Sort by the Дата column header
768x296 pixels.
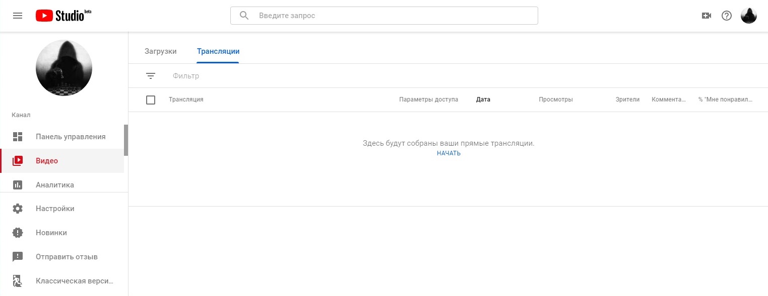(483, 100)
